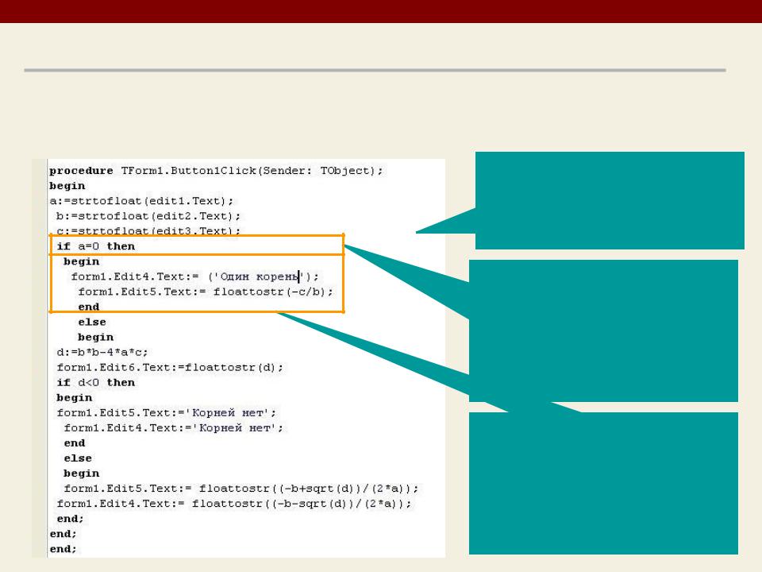Click the c:=strtofloat(edit3.Text); line
This screenshot has height=572, width=762.
pos(148,230)
